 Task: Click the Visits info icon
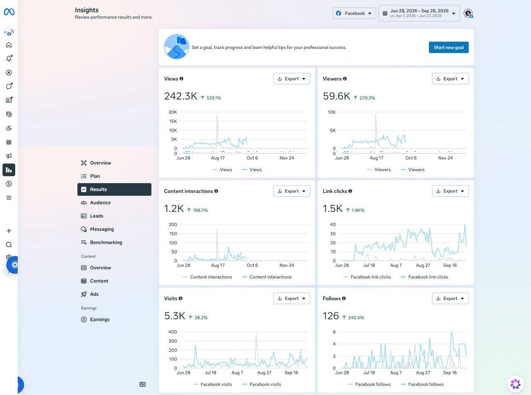[x=181, y=298]
